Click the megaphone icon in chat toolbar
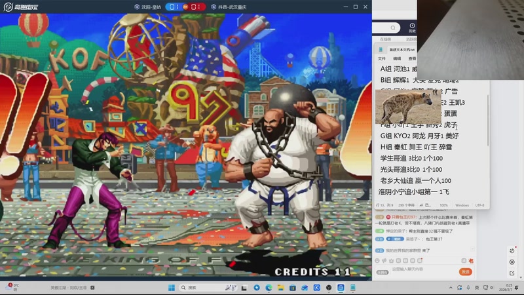Viewport: 524px width, 295px height. pyautogui.click(x=384, y=260)
